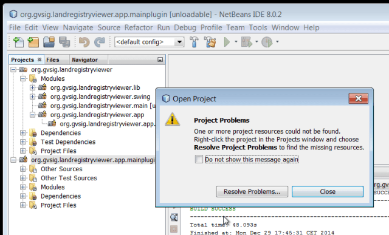Image resolution: width=389 pixels, height=235 pixels.
Task: Check Do not show this message again
Action: click(x=199, y=159)
